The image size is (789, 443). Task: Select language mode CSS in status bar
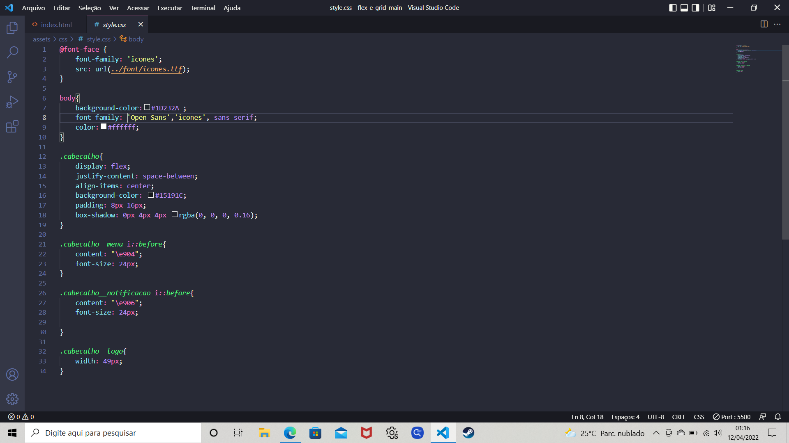coord(699,417)
